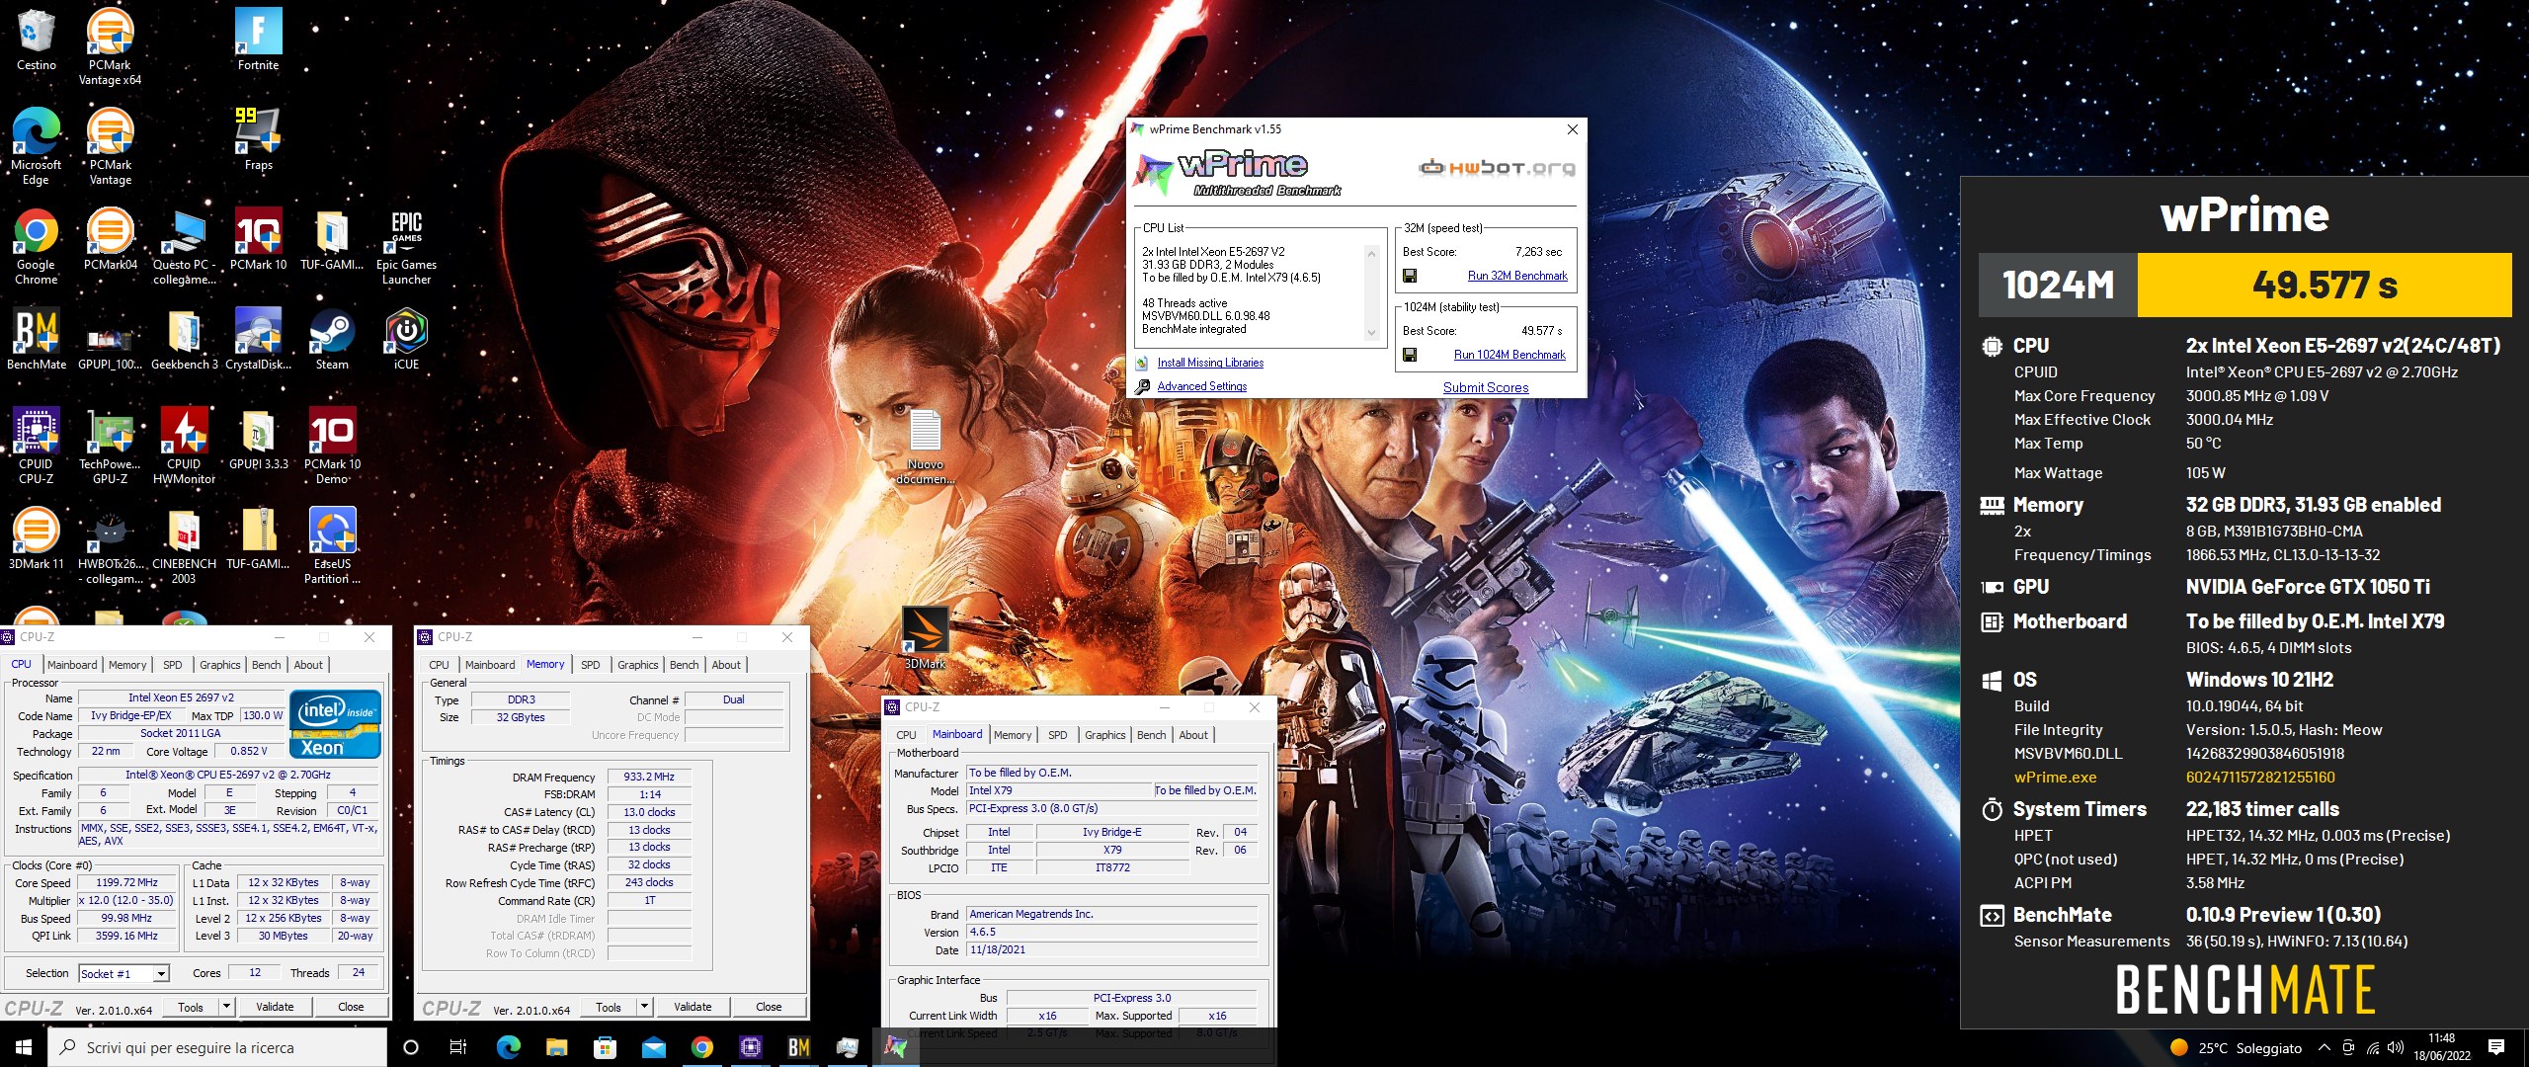2529x1067 pixels.
Task: Open Mail app from the taskbar
Action: pos(653,1047)
